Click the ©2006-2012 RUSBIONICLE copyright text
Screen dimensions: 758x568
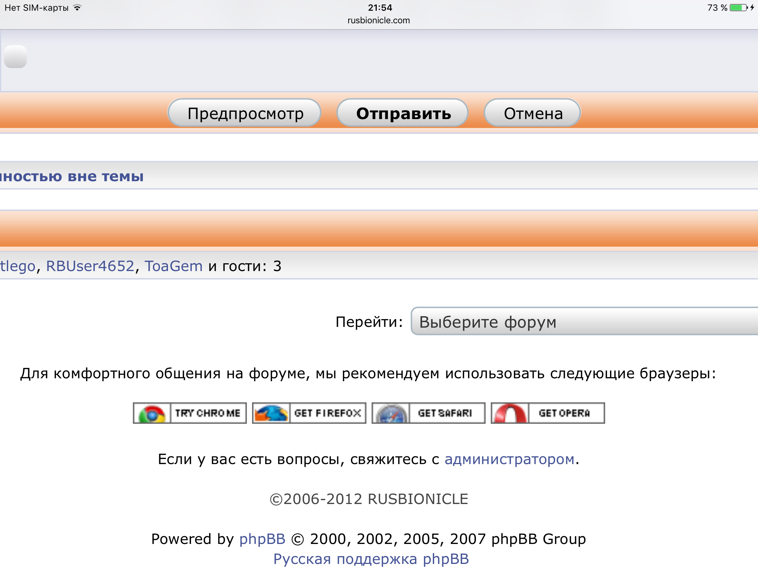(369, 499)
